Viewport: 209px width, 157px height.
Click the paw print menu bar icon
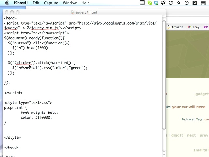coord(163,3)
